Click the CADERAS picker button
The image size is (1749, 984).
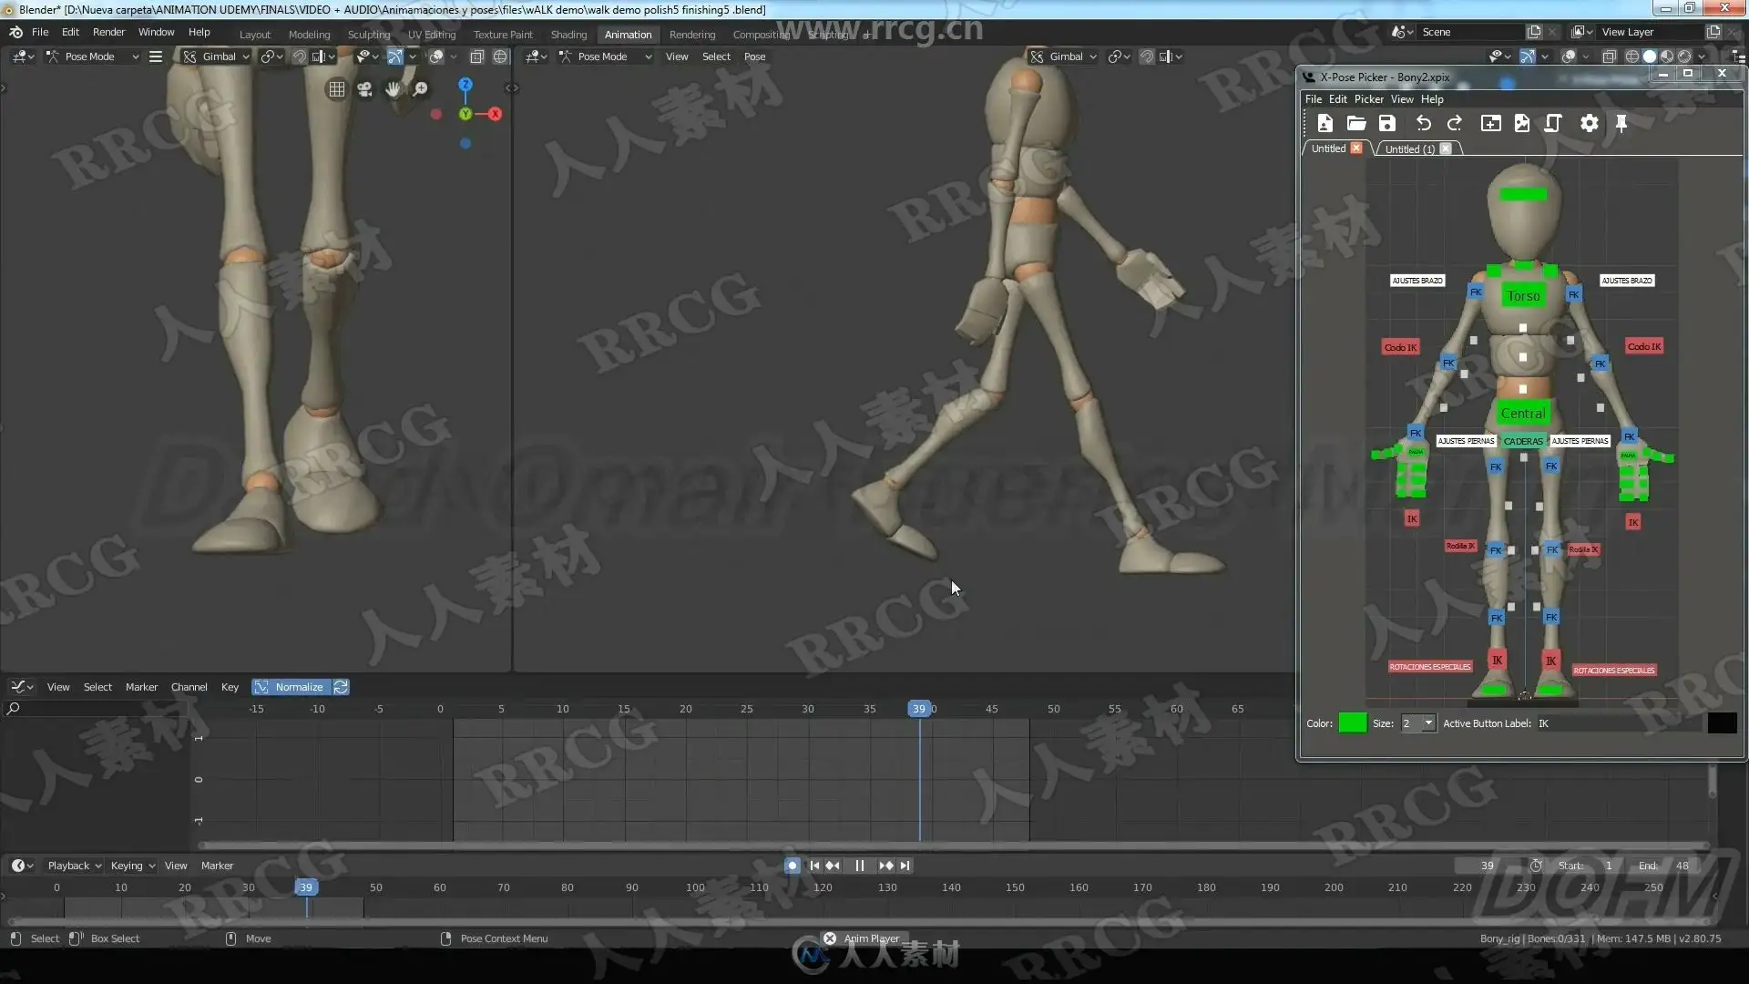(x=1523, y=441)
